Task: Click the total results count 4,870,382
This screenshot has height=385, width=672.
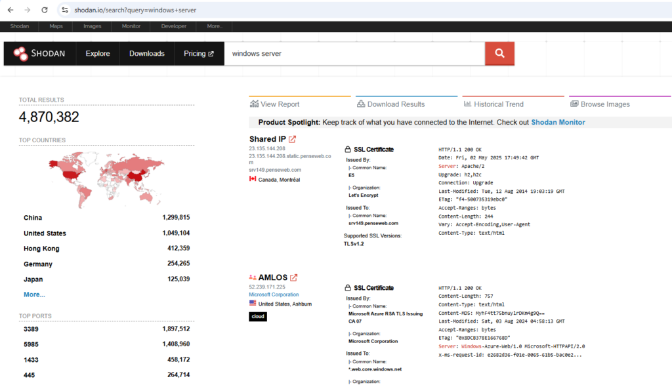Action: point(49,117)
